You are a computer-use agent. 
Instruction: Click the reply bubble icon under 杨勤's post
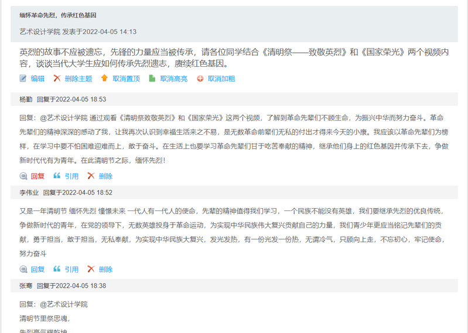(x=23, y=176)
